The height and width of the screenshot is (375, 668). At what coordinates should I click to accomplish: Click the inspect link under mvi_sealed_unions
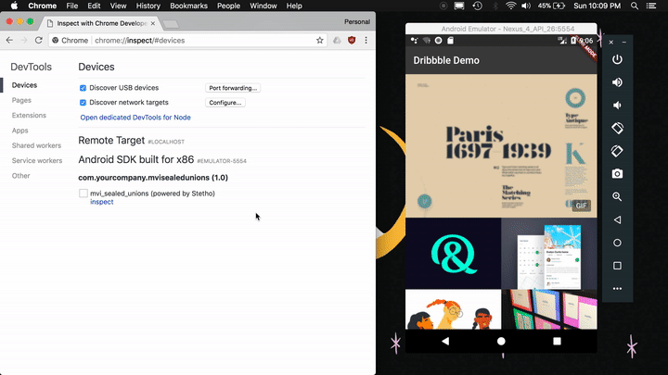pyautogui.click(x=102, y=202)
